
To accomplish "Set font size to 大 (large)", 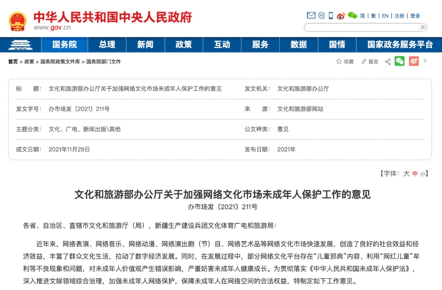I will point(406,173).
